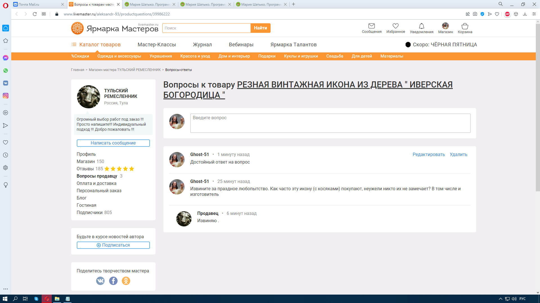The width and height of the screenshot is (540, 303).
Task: Open Уведомления bell icon
Action: pos(422,26)
